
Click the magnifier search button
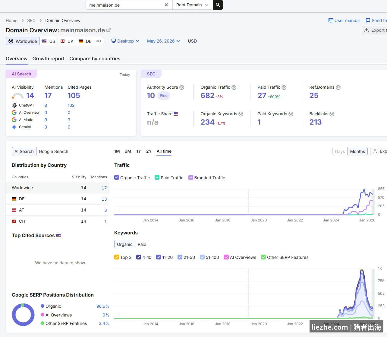pos(218,5)
